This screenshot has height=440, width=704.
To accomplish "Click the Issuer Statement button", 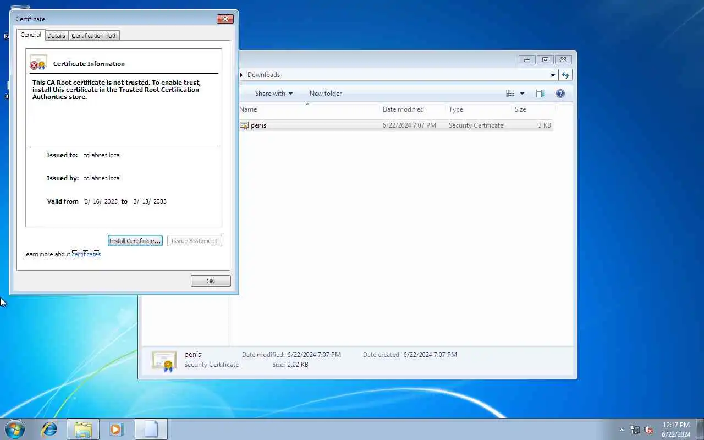I will coord(194,241).
